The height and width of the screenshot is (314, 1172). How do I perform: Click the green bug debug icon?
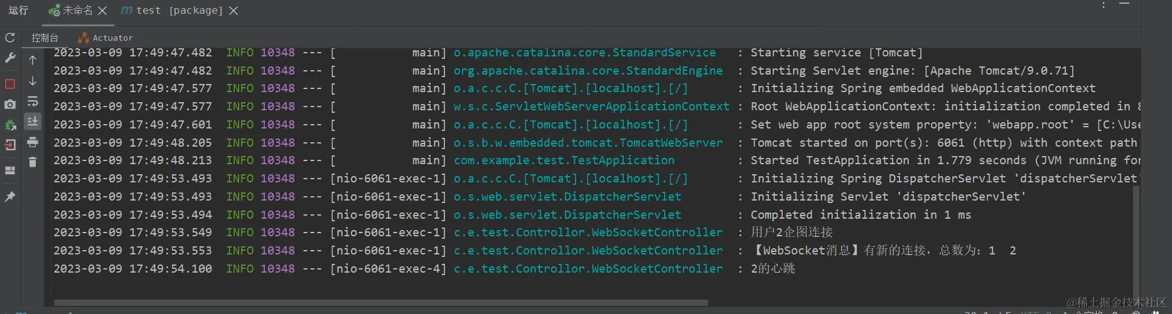click(x=10, y=125)
